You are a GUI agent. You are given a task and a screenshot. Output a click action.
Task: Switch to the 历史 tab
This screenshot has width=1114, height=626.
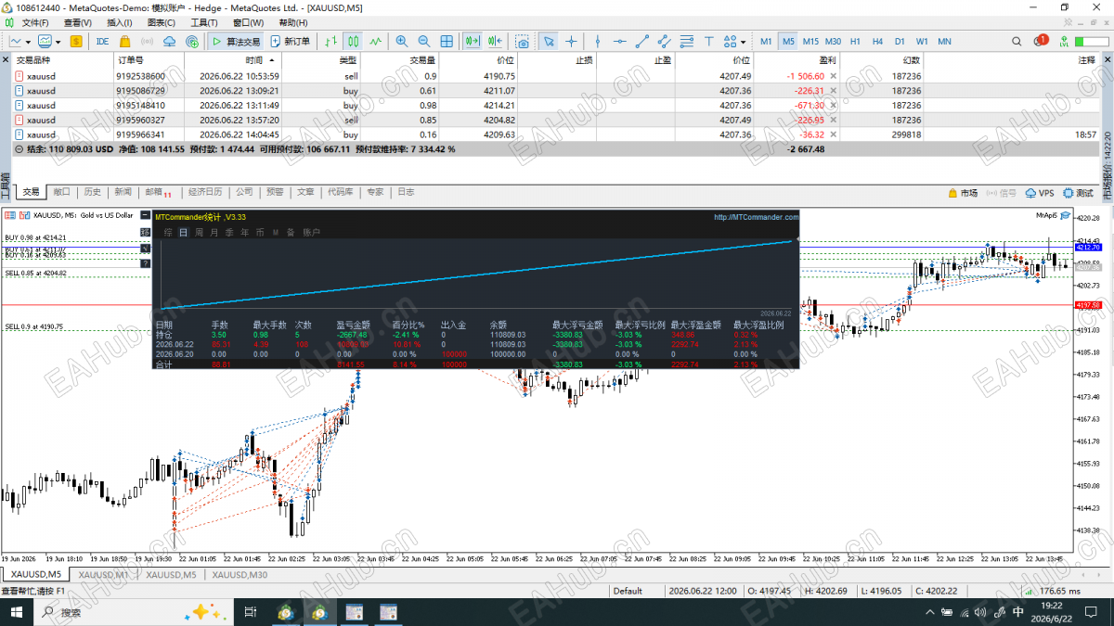(92, 192)
